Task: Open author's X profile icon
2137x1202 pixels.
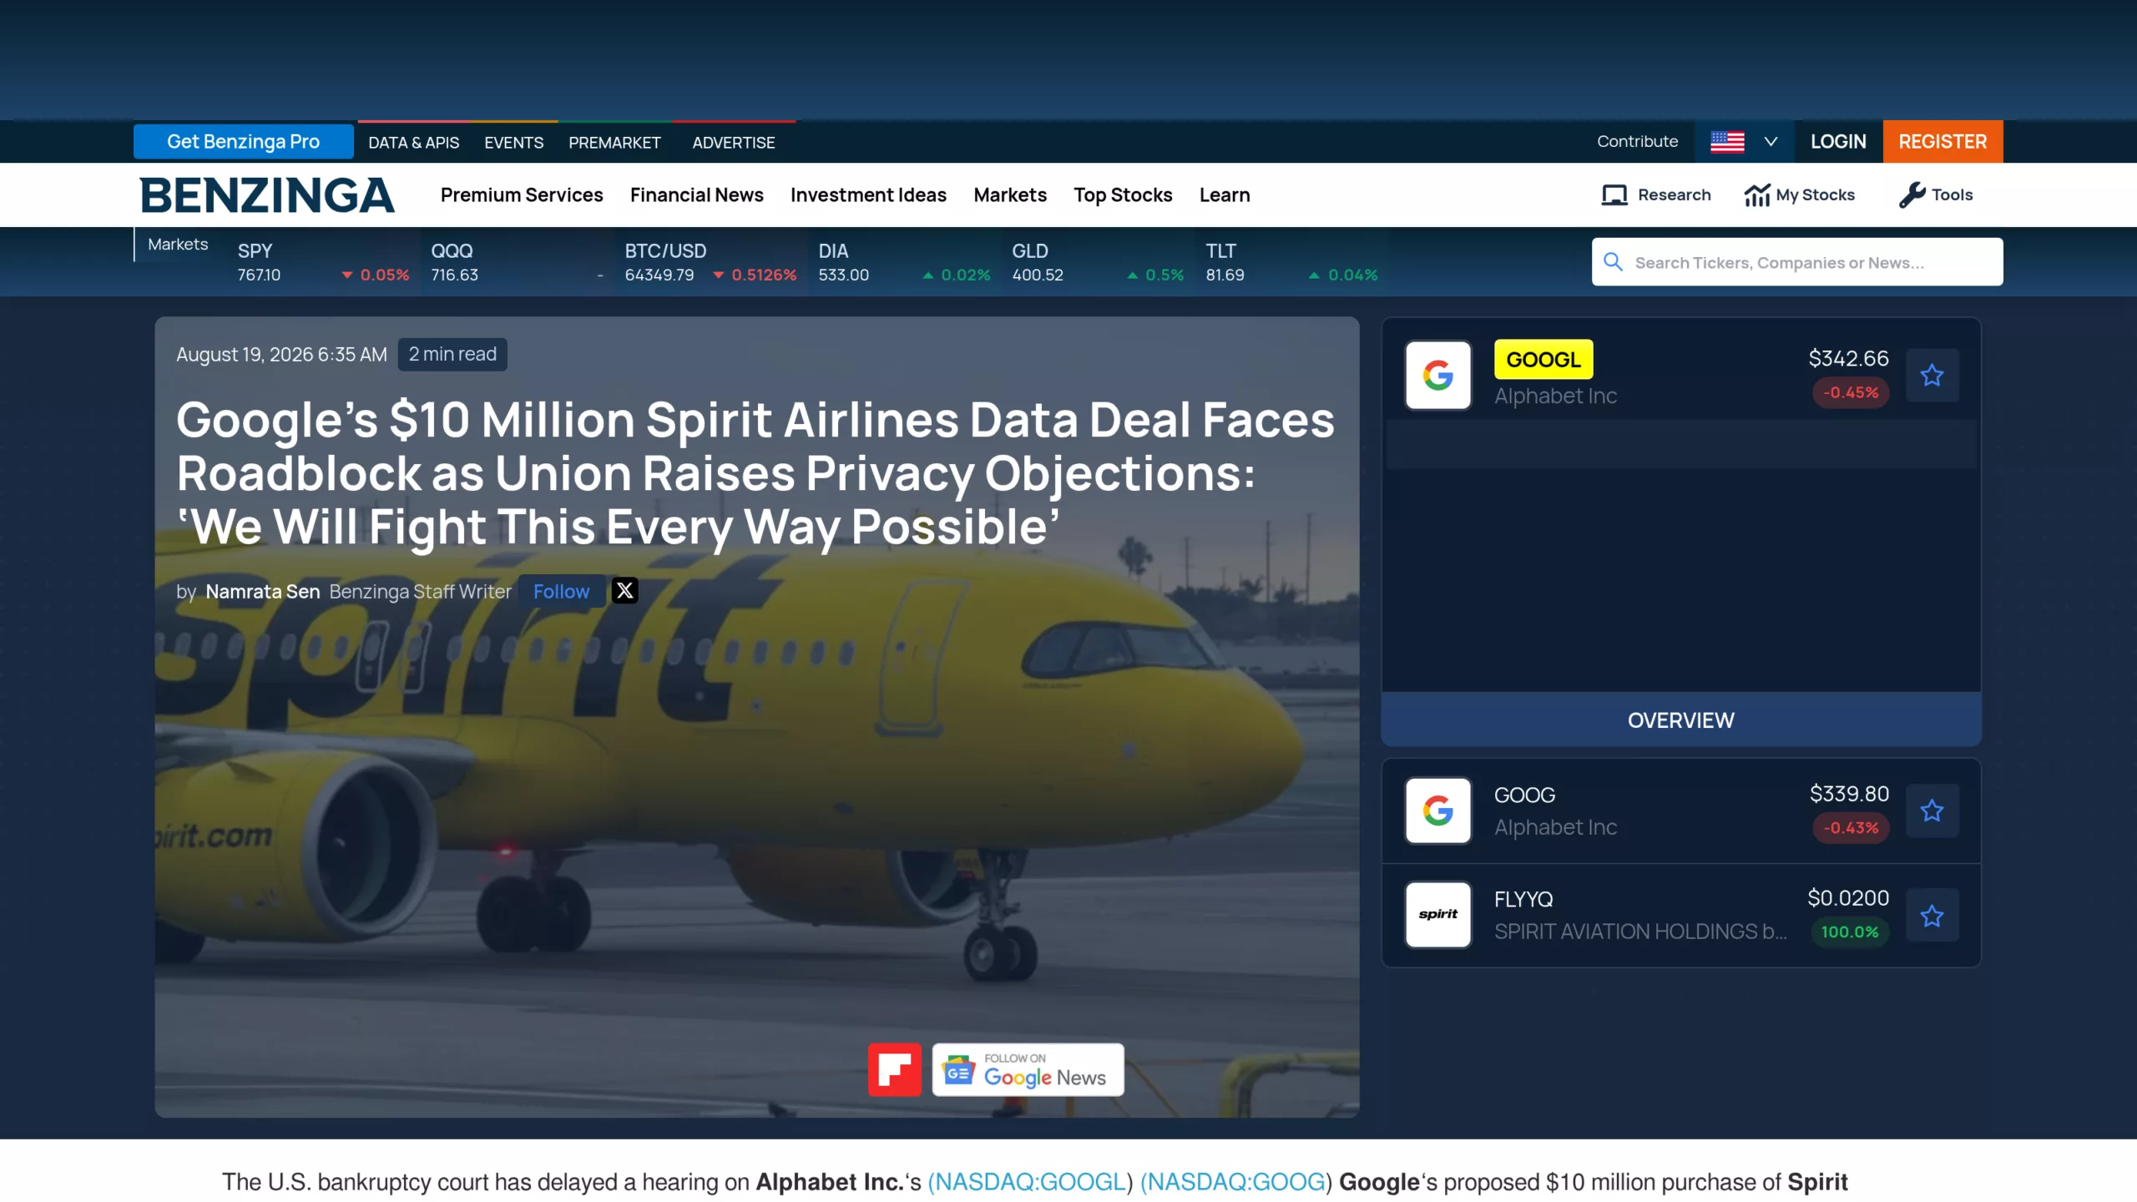Action: [624, 591]
